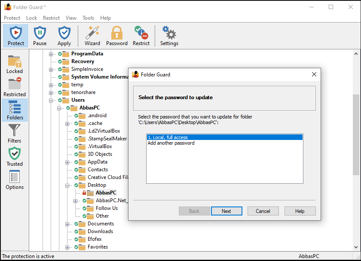Click green check icon beside ProgramData
The height and width of the screenshot is (261, 361).
[60, 54]
